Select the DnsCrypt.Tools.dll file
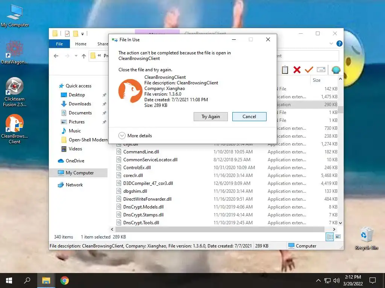This screenshot has width=385, height=288. [x=141, y=223]
